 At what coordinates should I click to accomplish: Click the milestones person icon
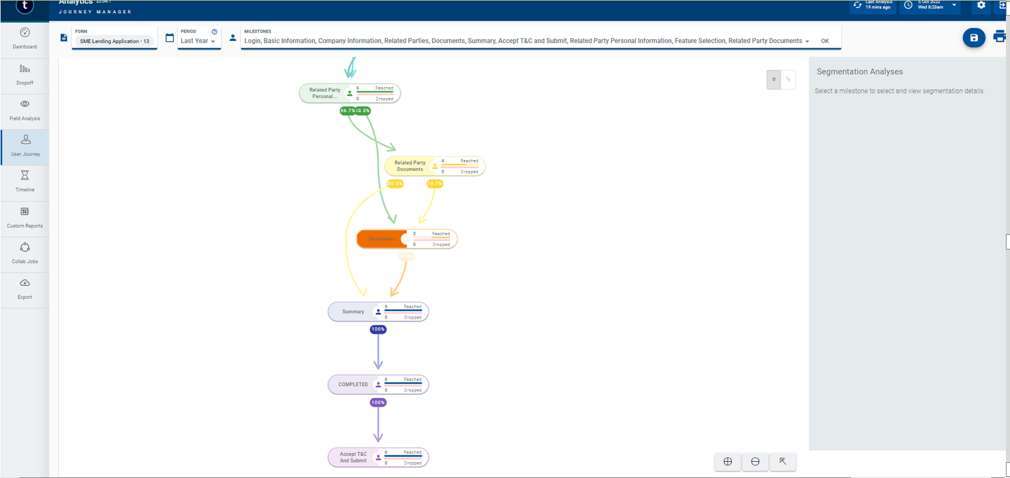(x=233, y=38)
